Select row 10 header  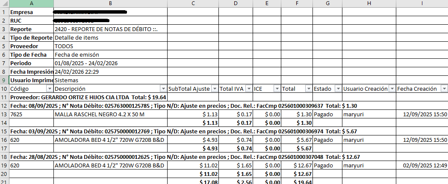[4, 89]
